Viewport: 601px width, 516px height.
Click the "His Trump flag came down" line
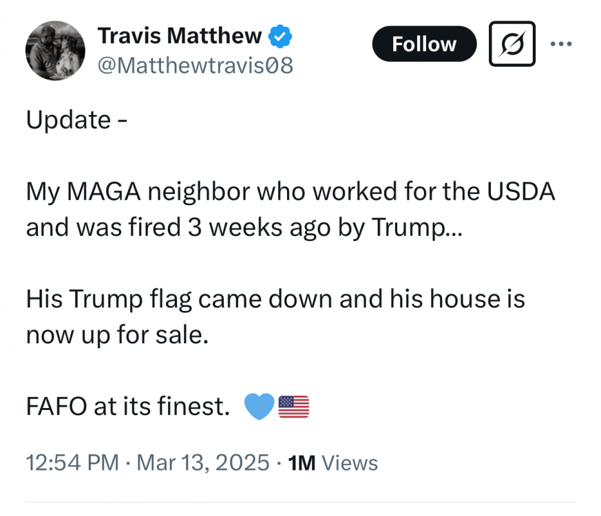[x=275, y=299]
